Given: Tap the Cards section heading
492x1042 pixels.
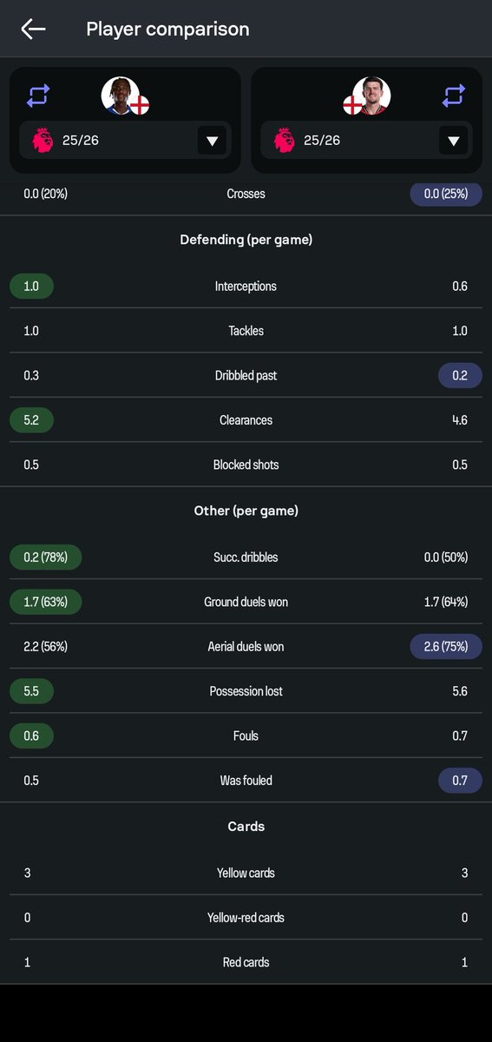Looking at the screenshot, I should click(246, 827).
